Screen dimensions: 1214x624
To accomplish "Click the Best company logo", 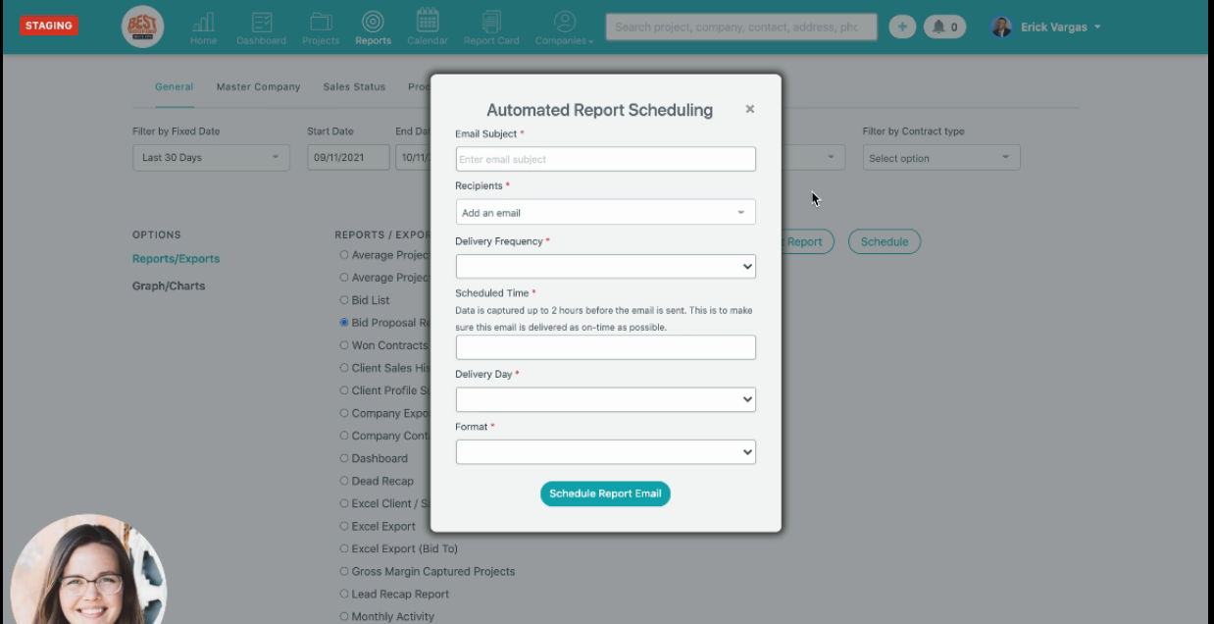I will 143,26.
